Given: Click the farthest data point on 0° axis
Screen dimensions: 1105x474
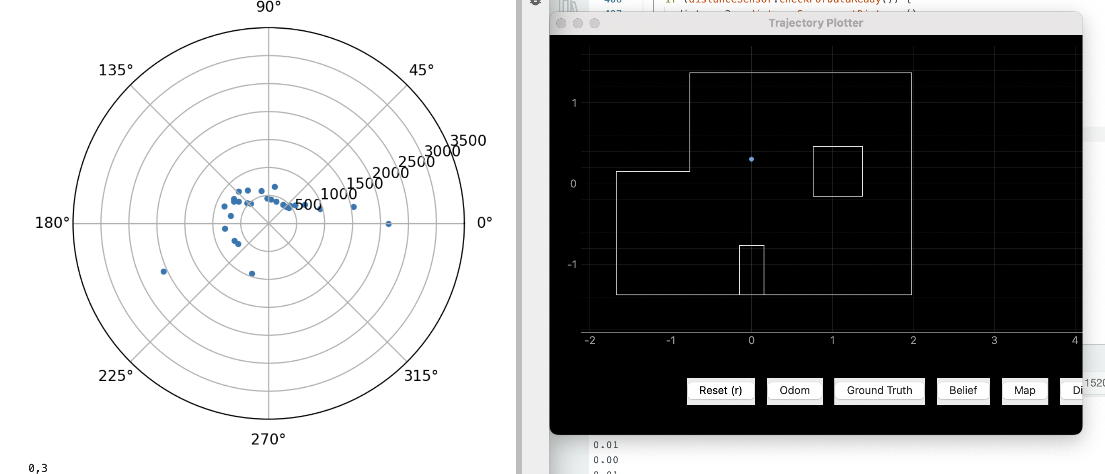Looking at the screenshot, I should (388, 224).
